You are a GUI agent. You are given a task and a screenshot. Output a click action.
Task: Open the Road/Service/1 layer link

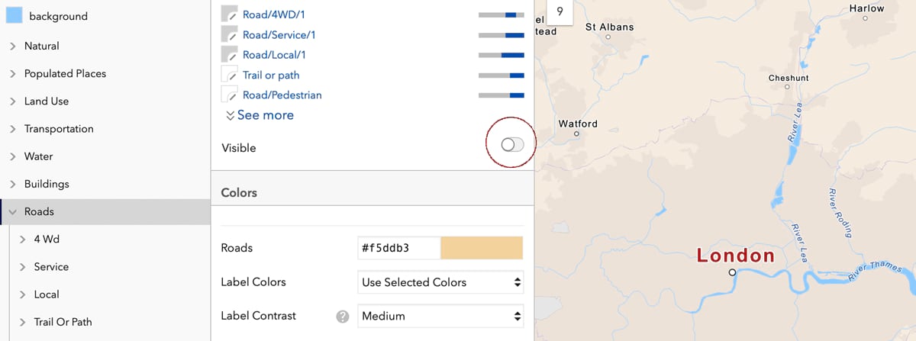pyautogui.click(x=279, y=34)
